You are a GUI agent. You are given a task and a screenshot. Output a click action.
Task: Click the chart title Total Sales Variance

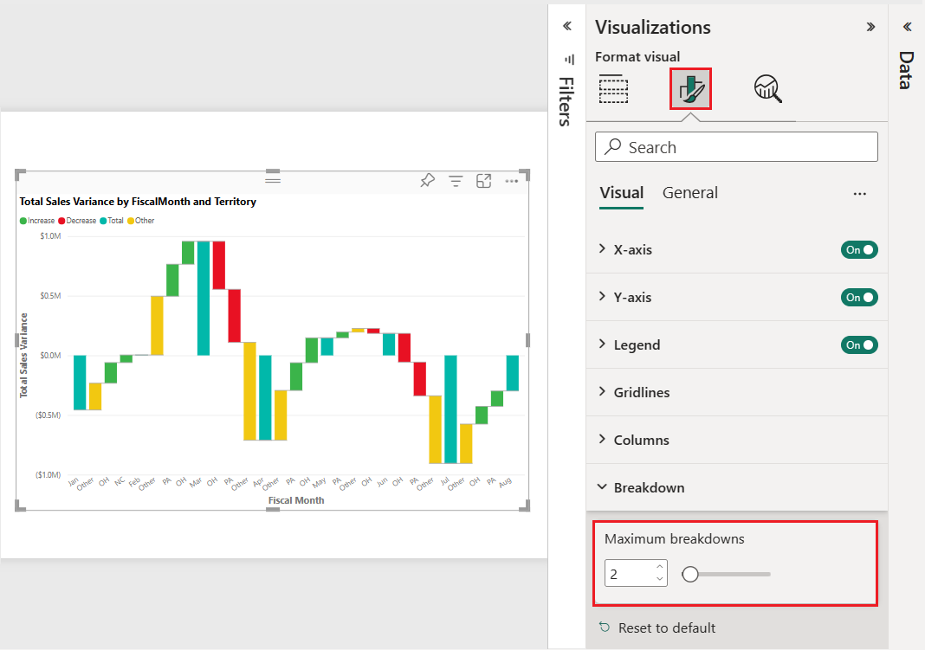point(138,202)
